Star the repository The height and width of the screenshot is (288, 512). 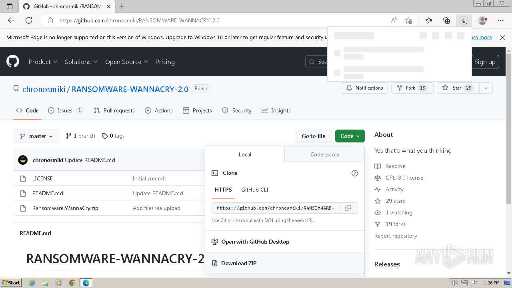coord(458,88)
